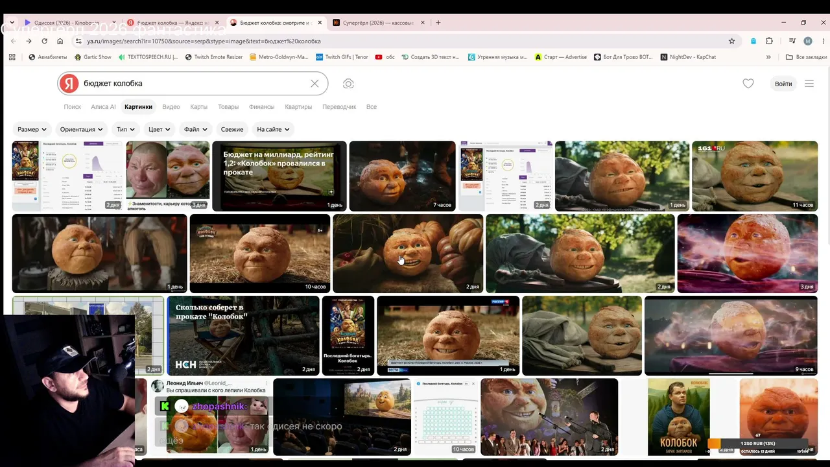This screenshot has width=830, height=467.
Task: Switch to the Видео section
Action: pos(171,107)
